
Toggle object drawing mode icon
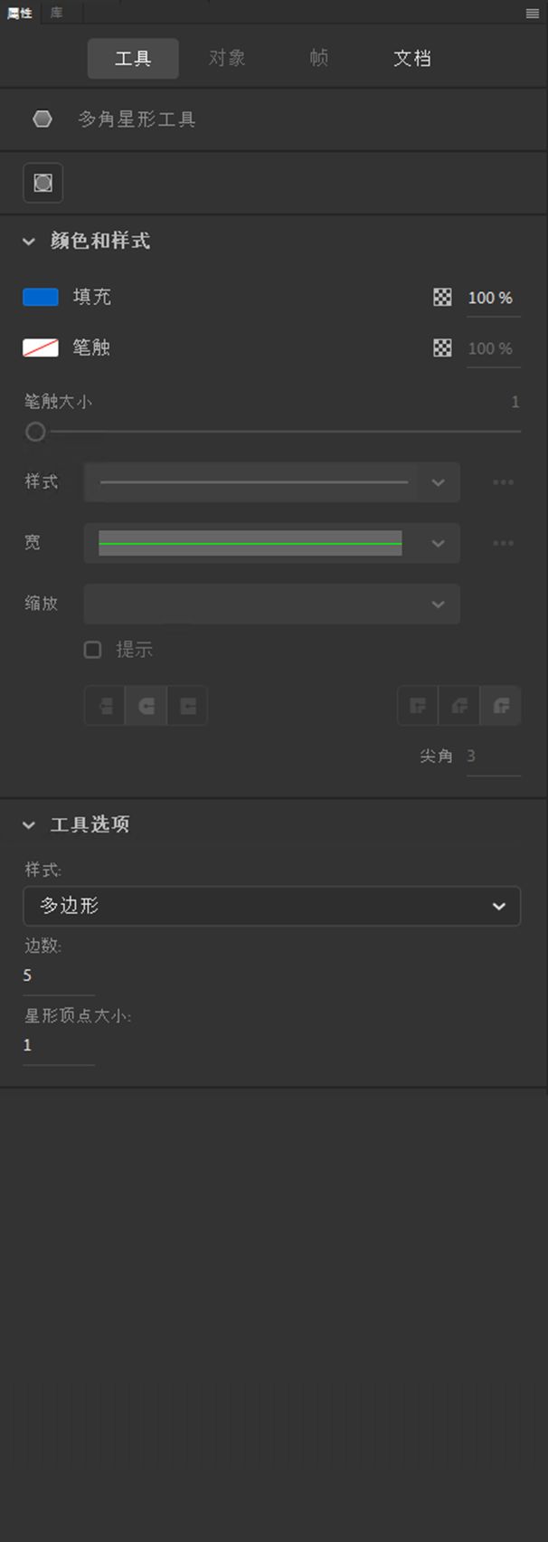pyautogui.click(x=42, y=183)
